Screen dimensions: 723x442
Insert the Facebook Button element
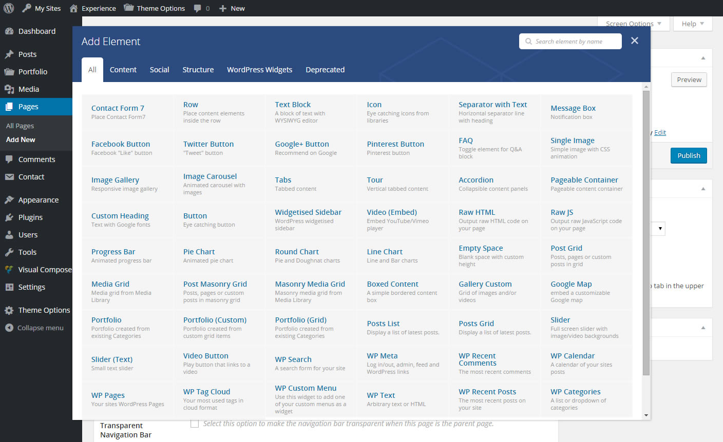coord(128,148)
